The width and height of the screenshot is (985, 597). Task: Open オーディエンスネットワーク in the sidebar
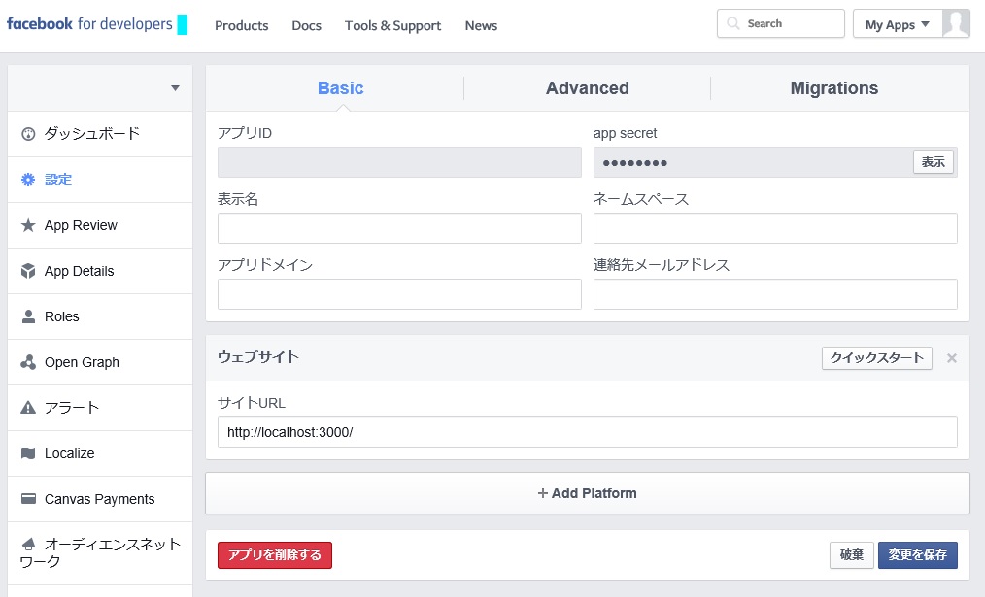pyautogui.click(x=100, y=553)
